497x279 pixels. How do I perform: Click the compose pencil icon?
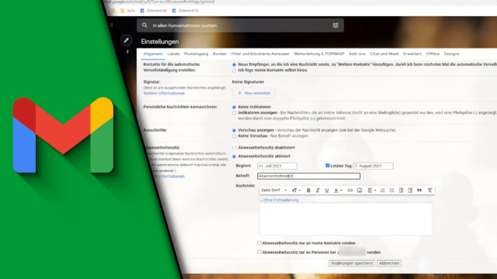pyautogui.click(x=126, y=40)
